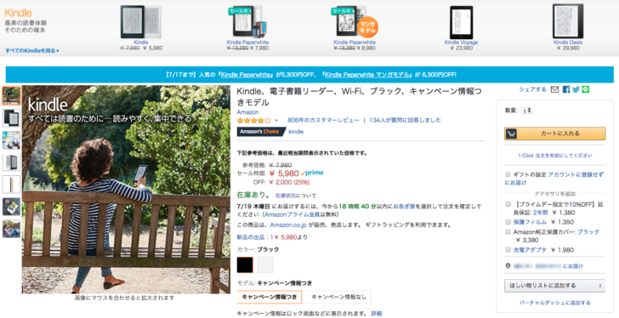Click アカウントに登録せずにお届け link
The height and width of the screenshot is (318, 619).
point(554,179)
